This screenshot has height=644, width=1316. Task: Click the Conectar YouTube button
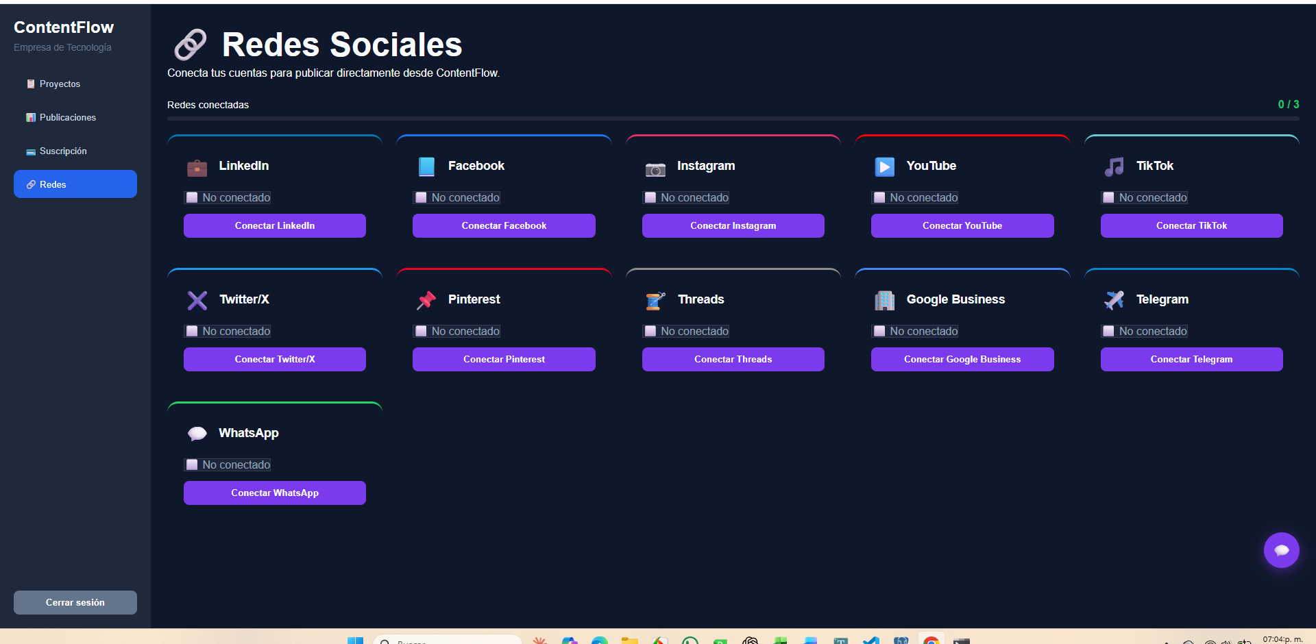pos(962,225)
